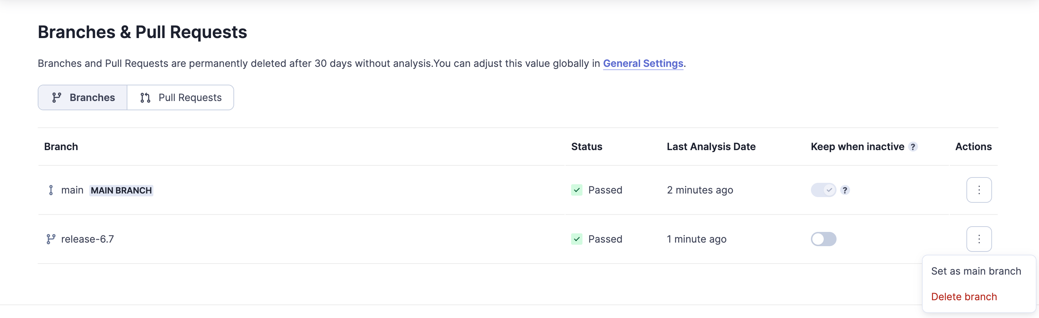Click the main branch icon
The width and height of the screenshot is (1039, 318).
pos(51,190)
